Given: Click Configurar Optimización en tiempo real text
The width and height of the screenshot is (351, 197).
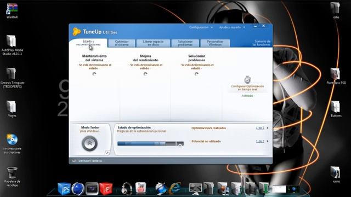Looking at the screenshot, I should [247, 88].
